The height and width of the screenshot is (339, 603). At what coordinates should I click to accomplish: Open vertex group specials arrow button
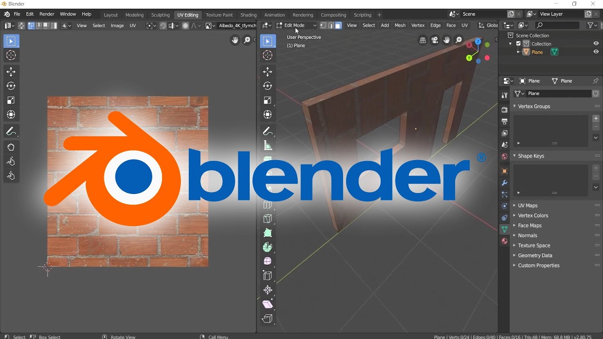(x=596, y=137)
